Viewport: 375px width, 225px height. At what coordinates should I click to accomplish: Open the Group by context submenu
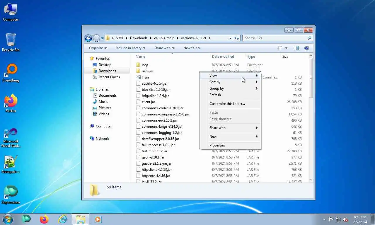point(230,88)
